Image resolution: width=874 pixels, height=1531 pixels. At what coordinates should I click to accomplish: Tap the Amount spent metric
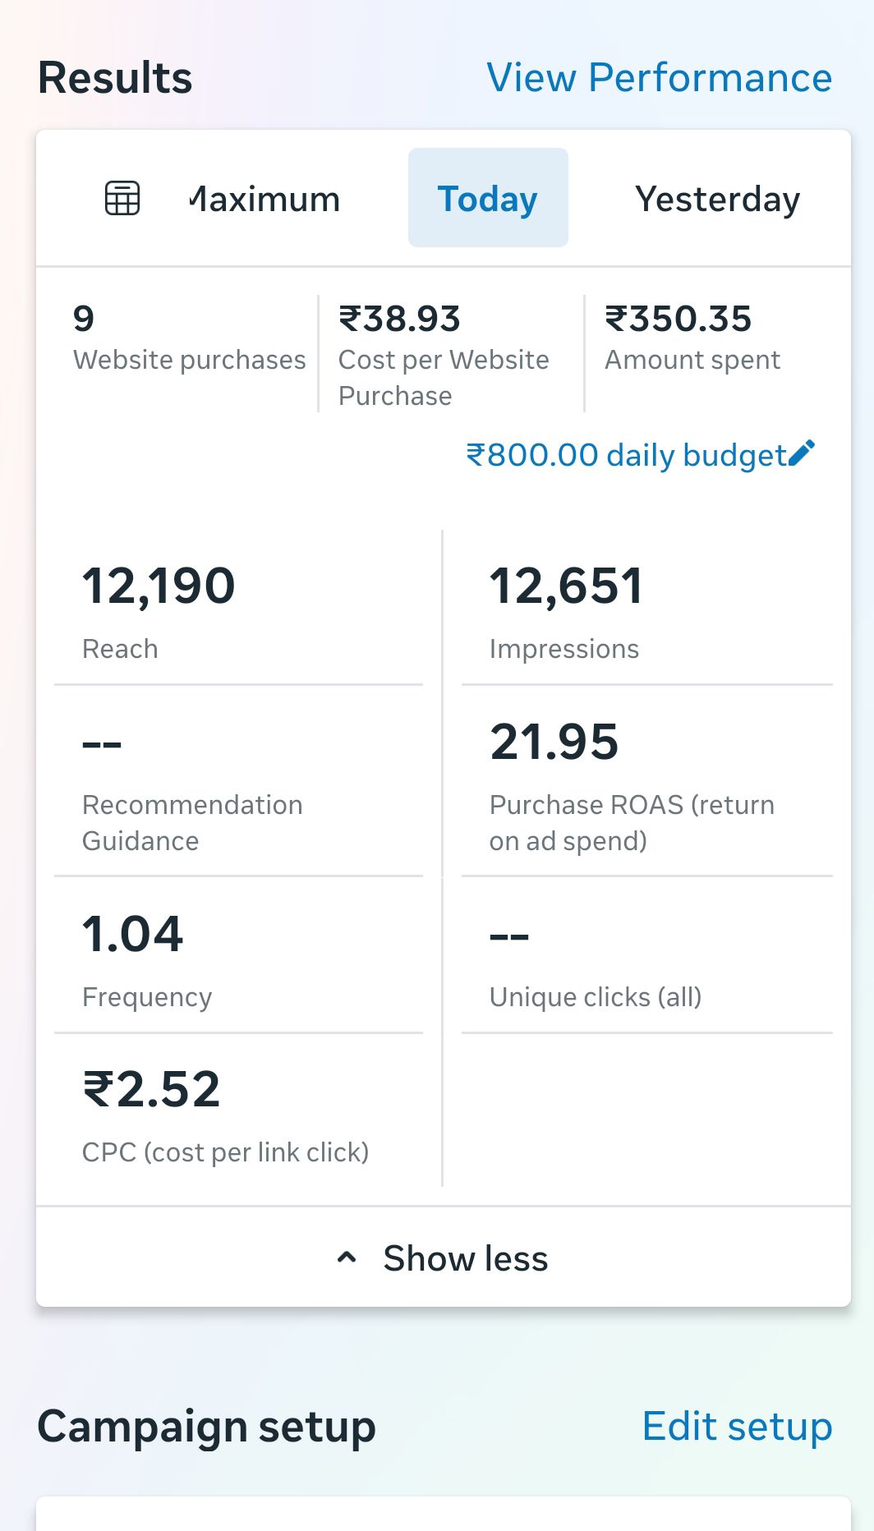692,338
